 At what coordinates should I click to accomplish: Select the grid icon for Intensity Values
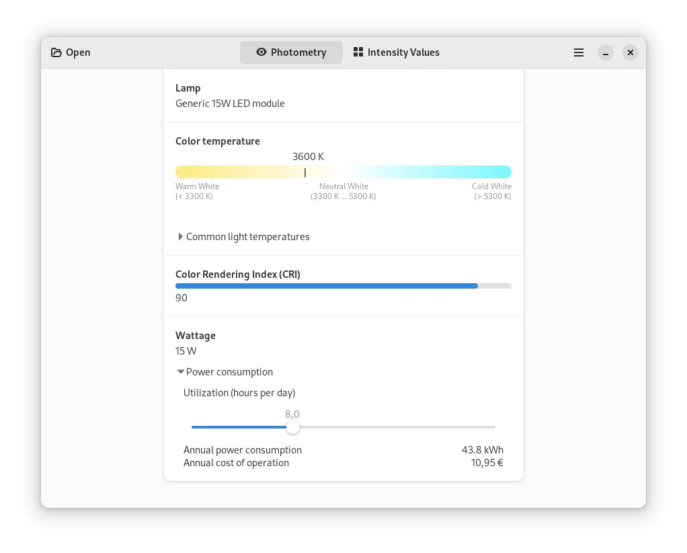(358, 52)
